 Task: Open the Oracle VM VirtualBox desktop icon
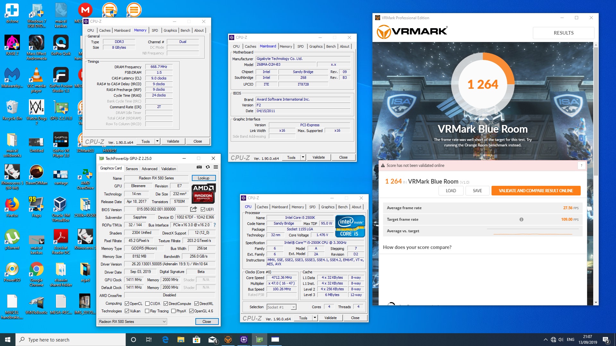tap(61, 210)
